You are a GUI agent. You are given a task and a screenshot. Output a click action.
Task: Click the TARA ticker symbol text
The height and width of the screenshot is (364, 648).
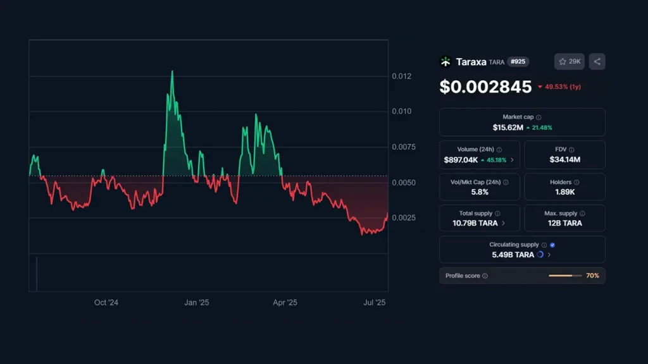click(496, 63)
